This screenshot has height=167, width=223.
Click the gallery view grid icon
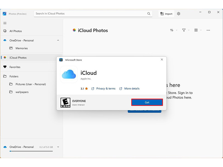coord(196,30)
